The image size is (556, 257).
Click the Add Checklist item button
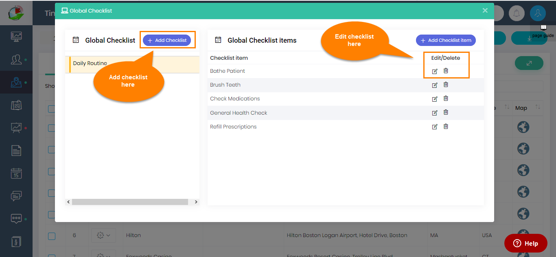(446, 40)
